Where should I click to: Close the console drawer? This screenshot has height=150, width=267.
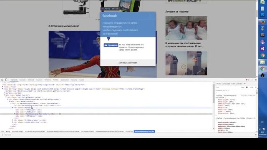(x=256, y=135)
